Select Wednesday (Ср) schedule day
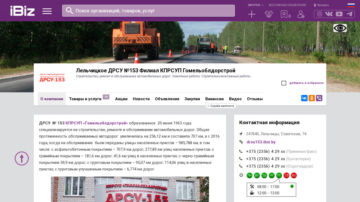This screenshot has width=360, height=202. coord(264,175)
